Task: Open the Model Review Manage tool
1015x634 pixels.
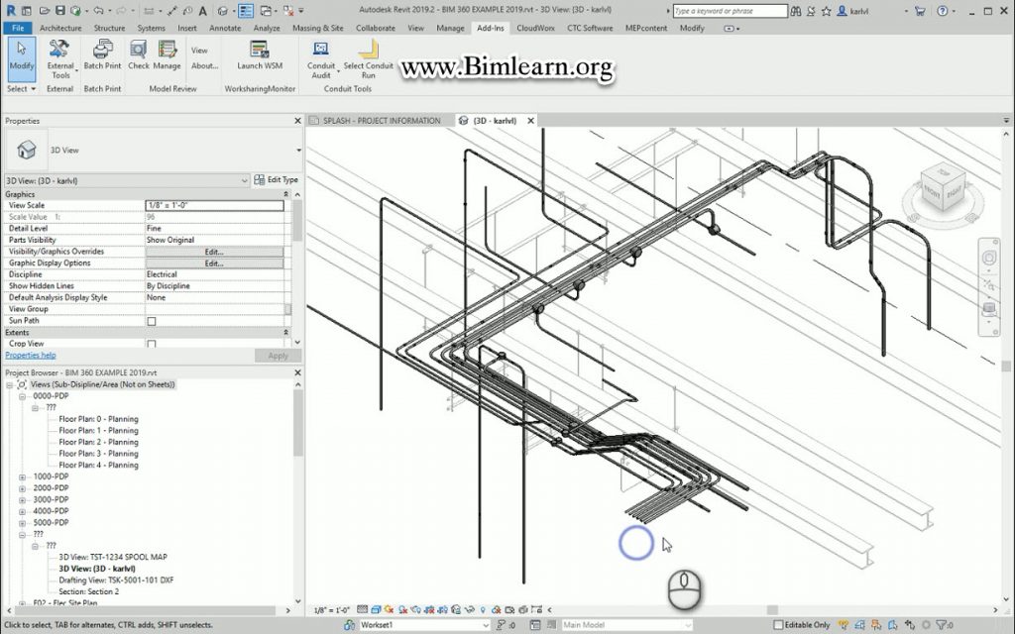Action: pos(167,55)
